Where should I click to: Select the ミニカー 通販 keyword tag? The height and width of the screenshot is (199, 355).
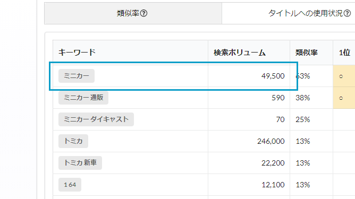click(83, 98)
